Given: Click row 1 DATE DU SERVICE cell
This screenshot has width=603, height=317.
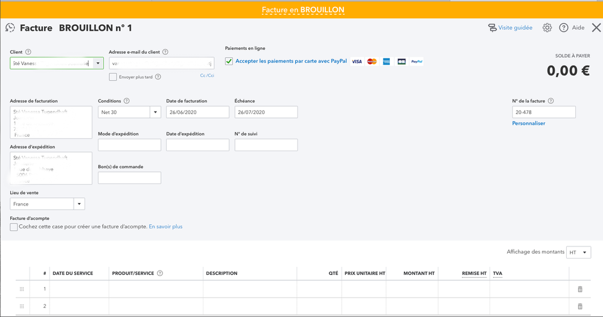Looking at the screenshot, I should [x=79, y=289].
